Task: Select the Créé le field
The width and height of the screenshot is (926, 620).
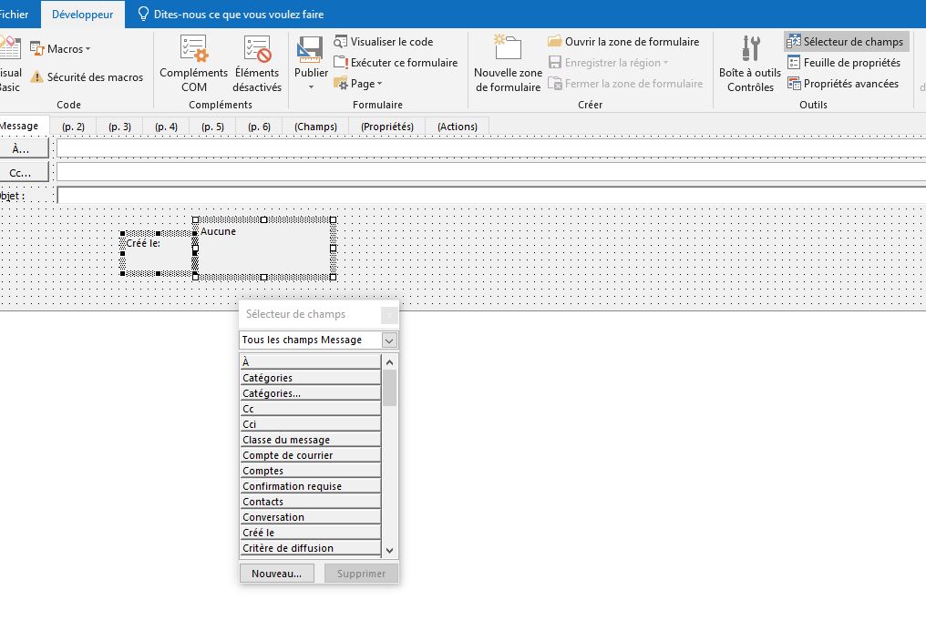Action: point(311,532)
